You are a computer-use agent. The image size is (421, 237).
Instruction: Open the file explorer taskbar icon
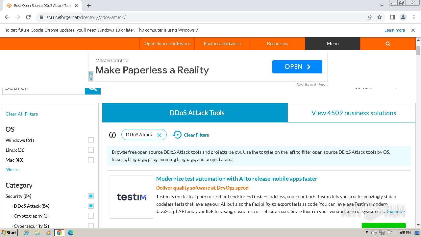(x=37, y=233)
